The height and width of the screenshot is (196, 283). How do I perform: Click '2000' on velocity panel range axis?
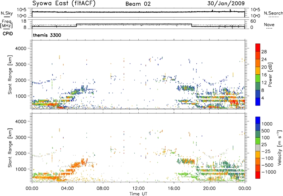(21, 153)
